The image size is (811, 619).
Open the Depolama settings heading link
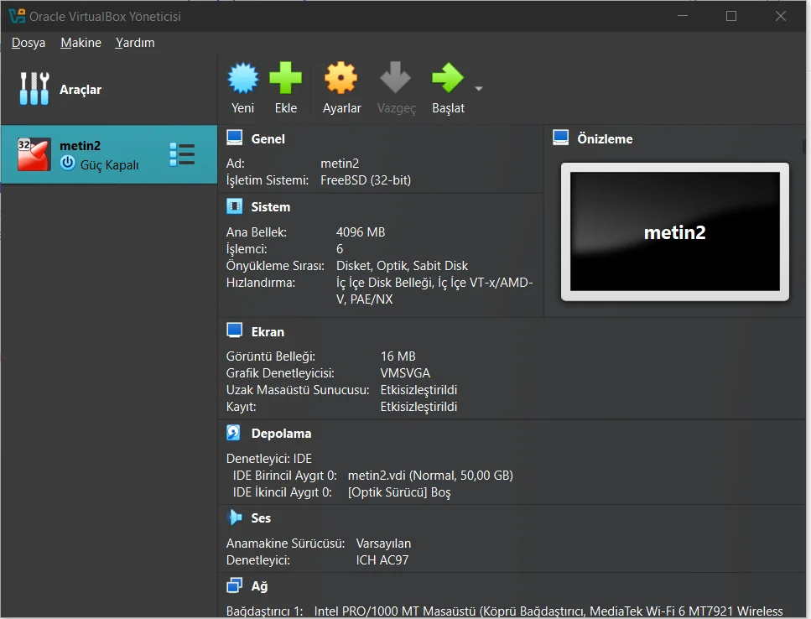pyautogui.click(x=281, y=434)
